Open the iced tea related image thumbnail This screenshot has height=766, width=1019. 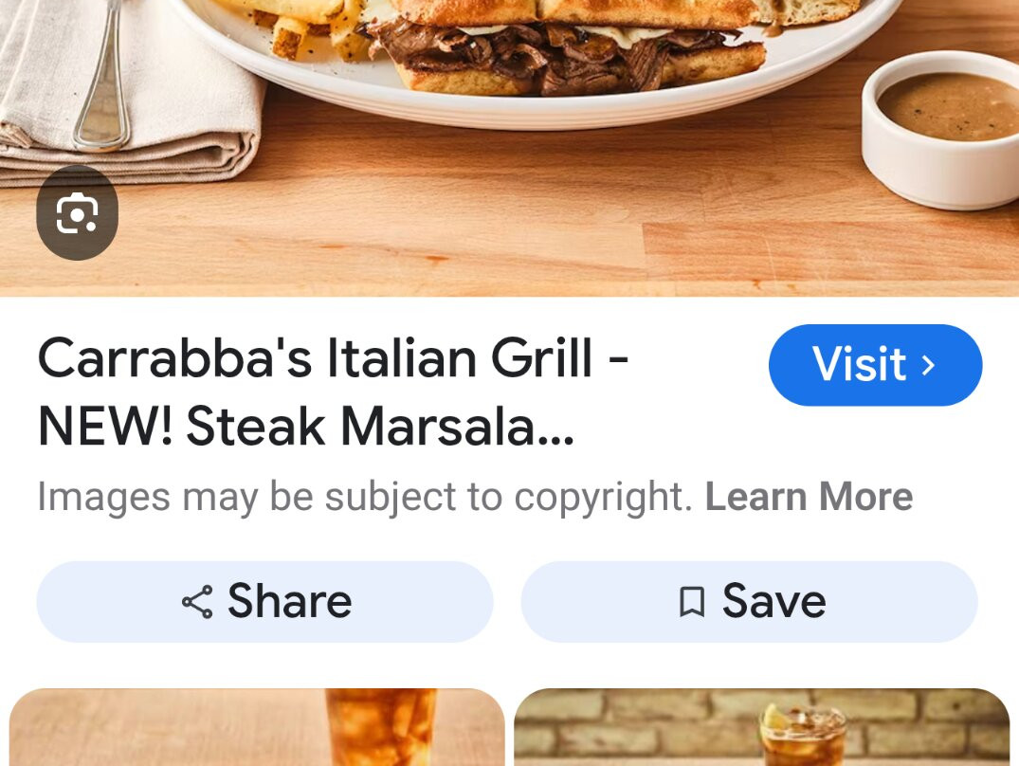tap(257, 727)
